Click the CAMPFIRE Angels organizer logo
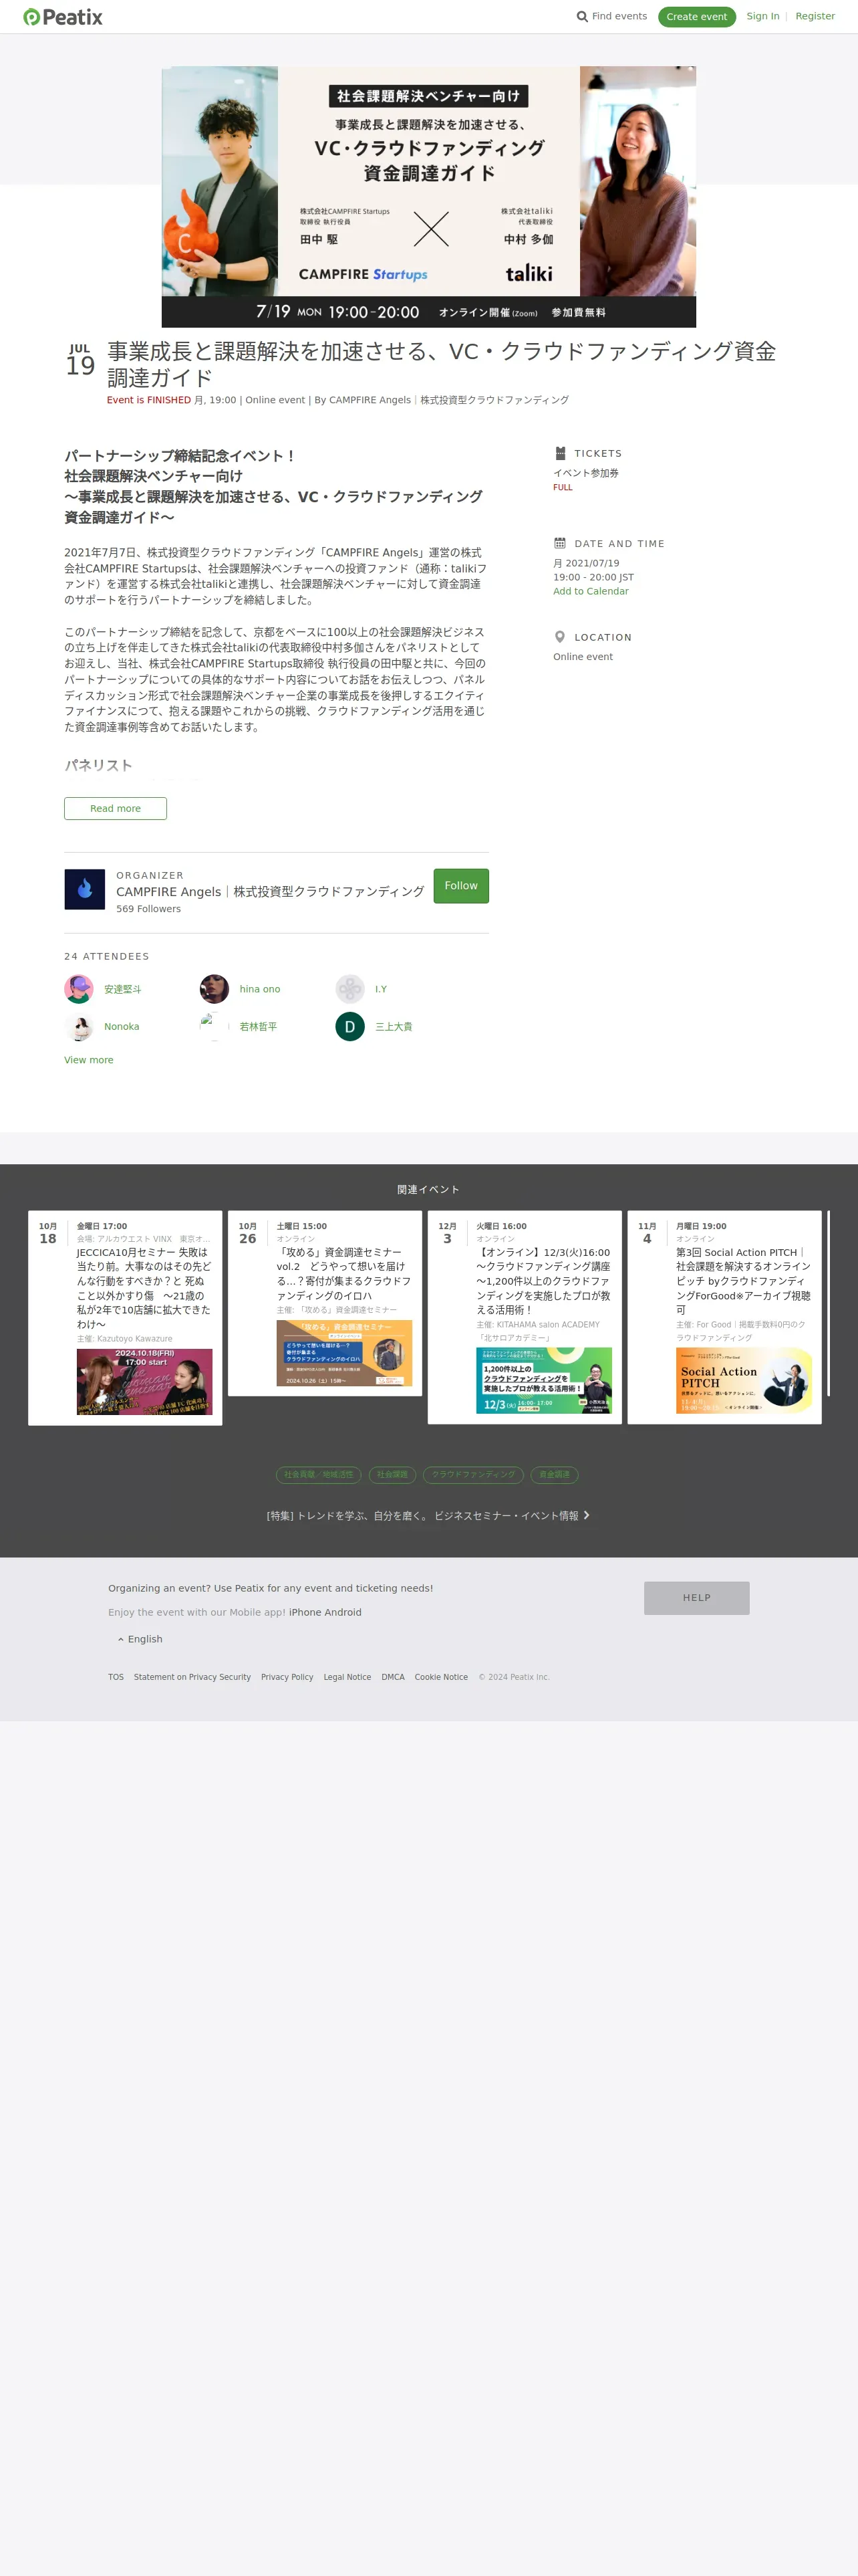The image size is (858, 2576). pyautogui.click(x=85, y=889)
